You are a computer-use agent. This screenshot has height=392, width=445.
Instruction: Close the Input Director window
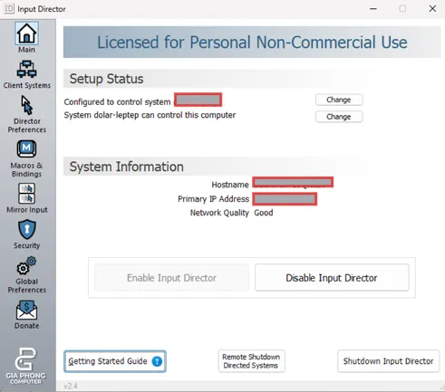coord(432,9)
